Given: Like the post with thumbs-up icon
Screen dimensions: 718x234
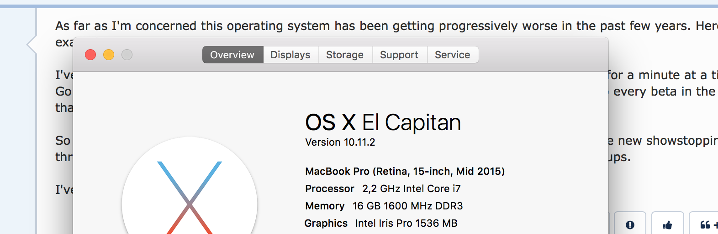Looking at the screenshot, I should [667, 224].
